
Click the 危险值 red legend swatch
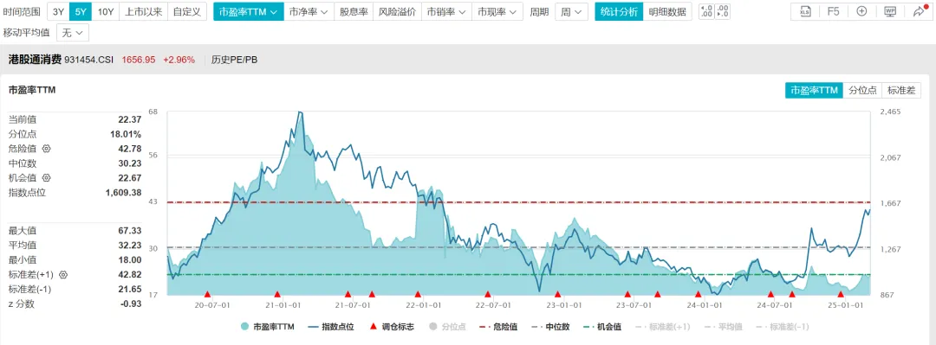485,327
